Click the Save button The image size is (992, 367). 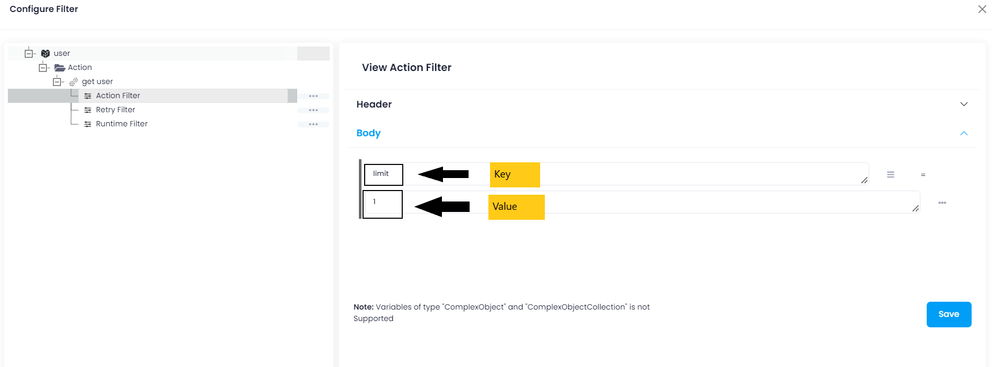949,314
